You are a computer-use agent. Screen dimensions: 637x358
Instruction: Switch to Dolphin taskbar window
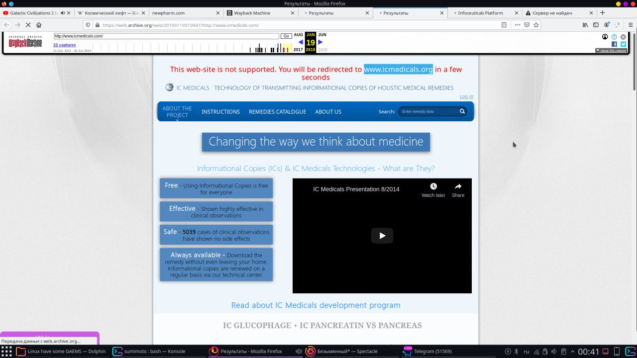[62, 351]
